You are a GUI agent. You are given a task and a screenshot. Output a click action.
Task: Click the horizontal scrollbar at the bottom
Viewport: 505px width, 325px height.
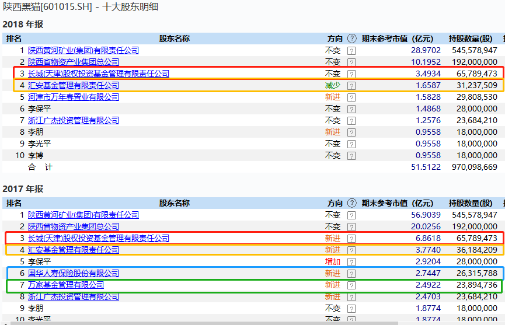coord(203,323)
